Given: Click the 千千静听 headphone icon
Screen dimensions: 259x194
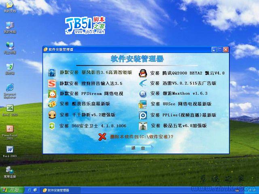Looking at the screenshot, I should coord(52,115).
